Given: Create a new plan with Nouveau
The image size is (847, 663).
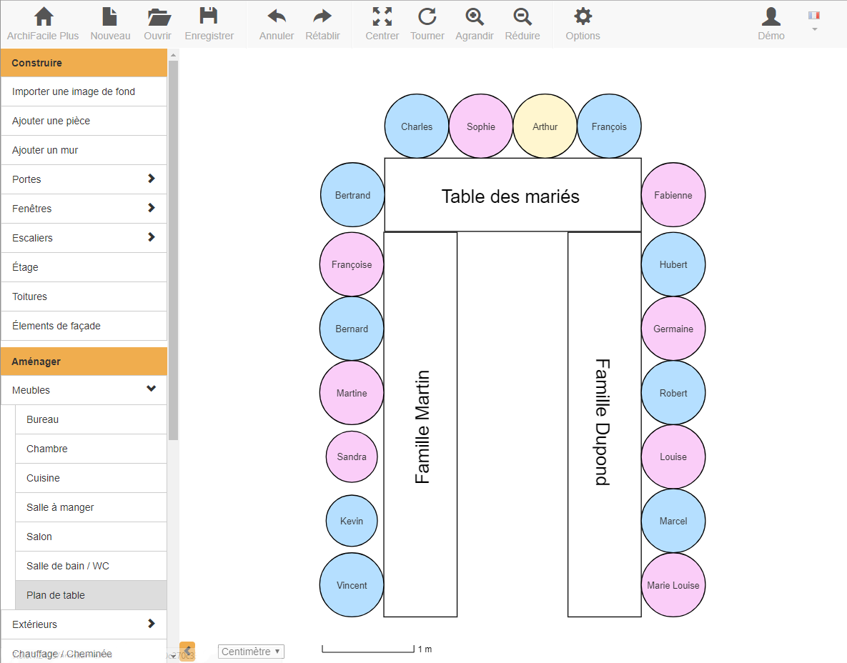Looking at the screenshot, I should [110, 17].
